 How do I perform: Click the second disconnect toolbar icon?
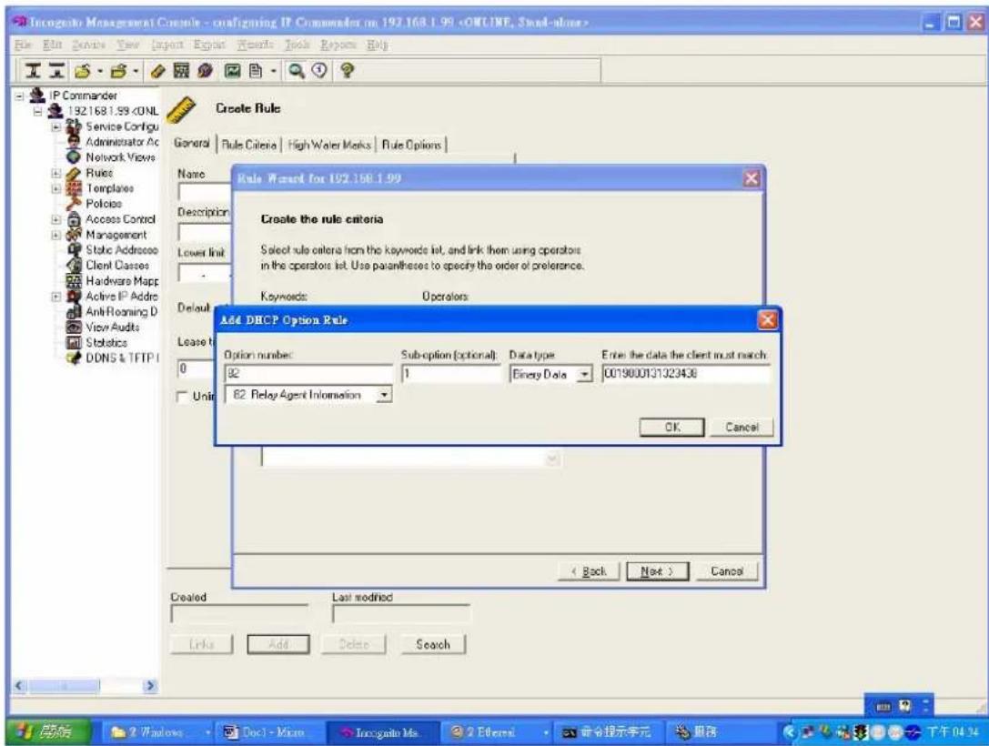[56, 71]
